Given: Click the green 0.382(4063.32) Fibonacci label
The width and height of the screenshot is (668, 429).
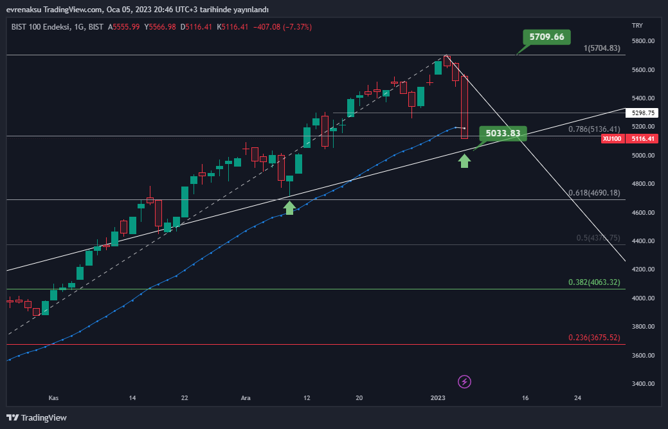Looking at the screenshot, I should click(x=594, y=282).
